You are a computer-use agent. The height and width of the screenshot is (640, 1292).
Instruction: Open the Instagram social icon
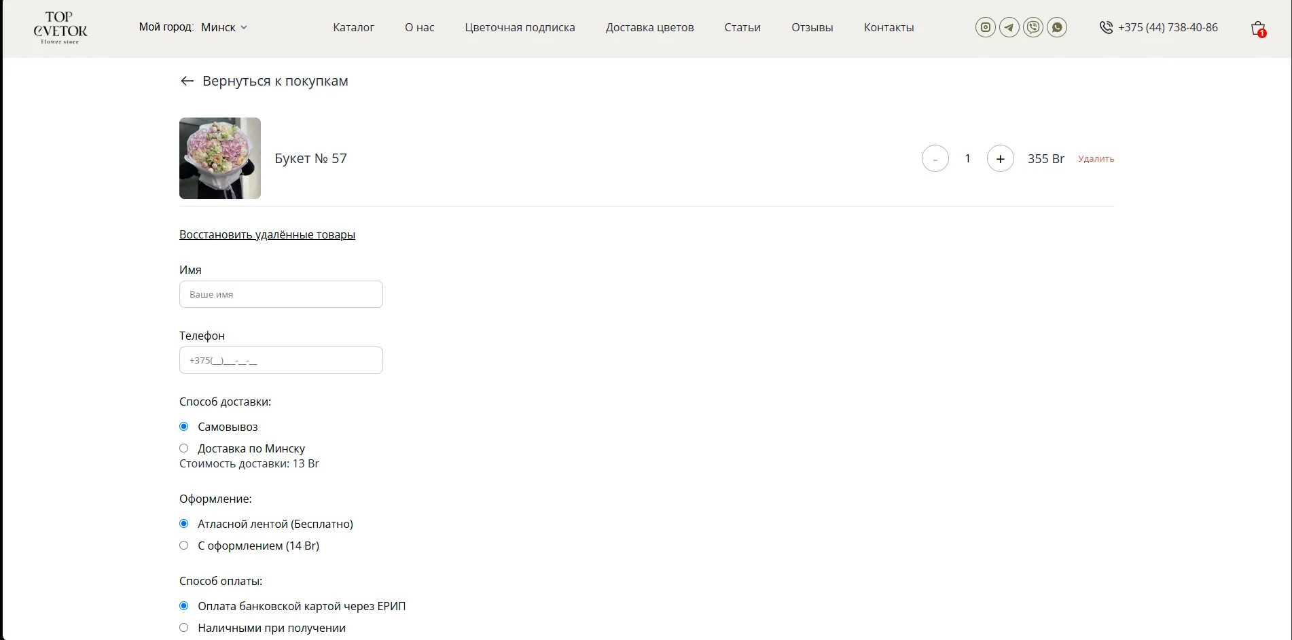click(x=986, y=27)
